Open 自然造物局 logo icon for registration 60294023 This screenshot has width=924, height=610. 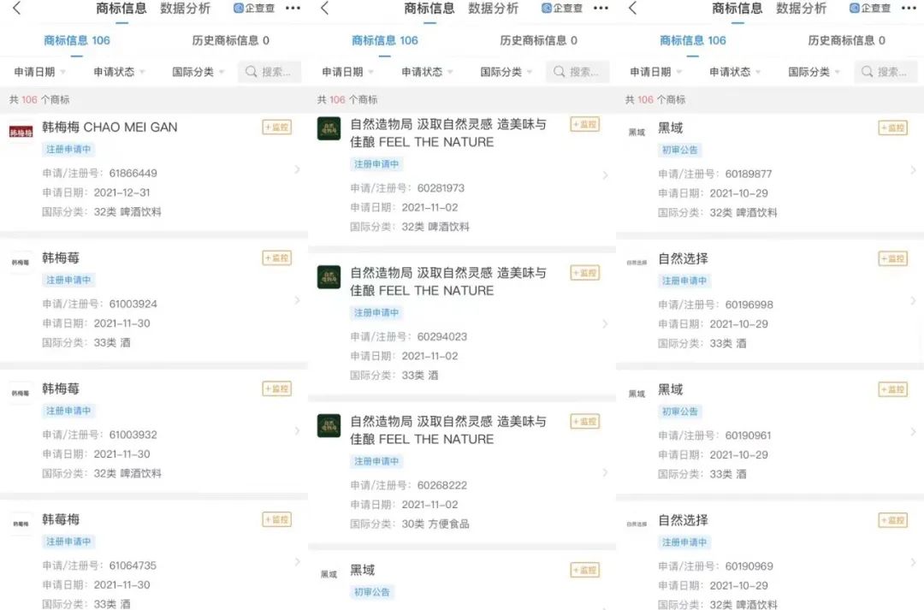[329, 277]
